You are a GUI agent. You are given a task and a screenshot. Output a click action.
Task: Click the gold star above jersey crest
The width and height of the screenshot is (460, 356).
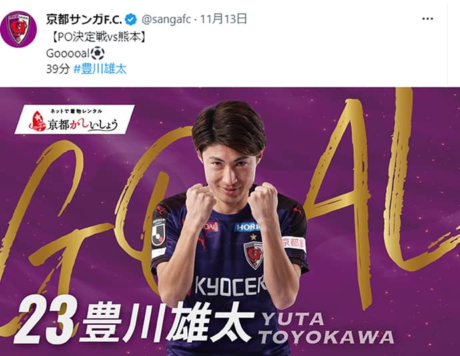pyautogui.click(x=253, y=236)
